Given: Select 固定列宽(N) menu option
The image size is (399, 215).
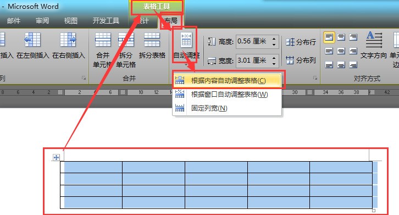Looking at the screenshot, I should pyautogui.click(x=227, y=108).
